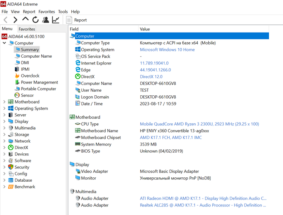Expand the Benchmark tree node
283x215 pixels.
pos(4,187)
